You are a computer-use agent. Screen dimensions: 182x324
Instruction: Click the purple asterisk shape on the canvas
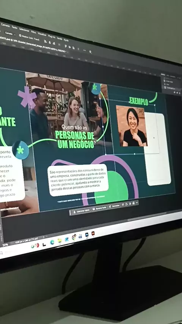point(27,97)
